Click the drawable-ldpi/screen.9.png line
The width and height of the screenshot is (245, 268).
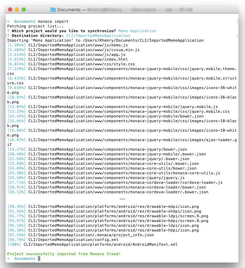coord(108,216)
